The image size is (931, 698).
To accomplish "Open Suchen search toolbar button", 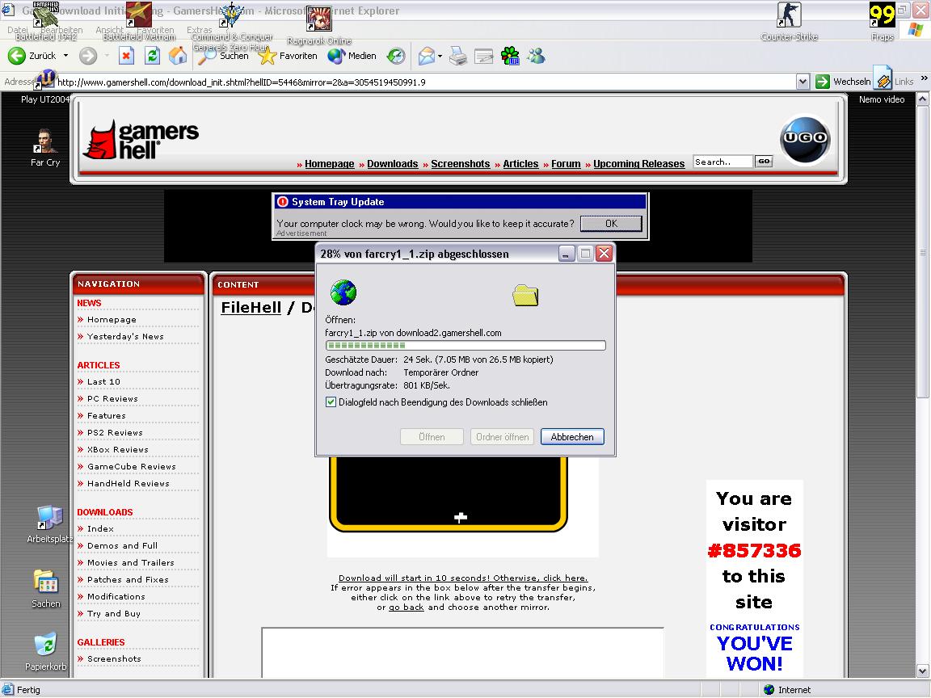I will point(223,56).
